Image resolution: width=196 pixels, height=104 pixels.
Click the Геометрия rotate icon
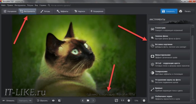coord(152,29)
